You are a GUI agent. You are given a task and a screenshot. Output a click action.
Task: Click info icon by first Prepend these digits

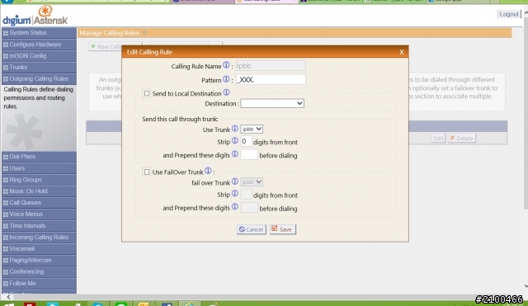point(234,154)
